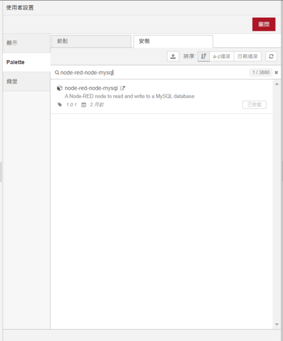The image size is (283, 341).
Task: Click the calendar date icon
Action: coord(84,104)
